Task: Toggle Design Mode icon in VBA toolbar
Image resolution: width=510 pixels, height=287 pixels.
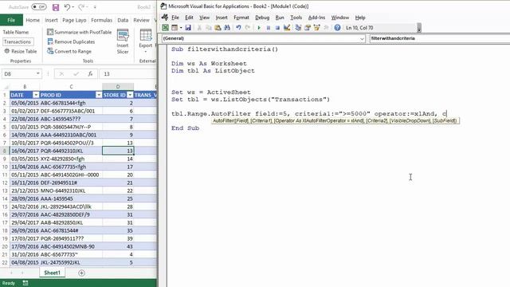Action: [287, 28]
